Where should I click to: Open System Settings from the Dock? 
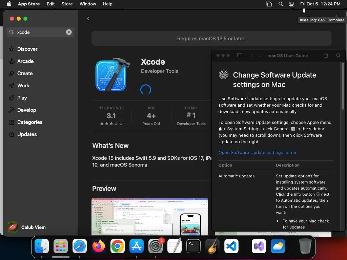[x=155, y=246]
